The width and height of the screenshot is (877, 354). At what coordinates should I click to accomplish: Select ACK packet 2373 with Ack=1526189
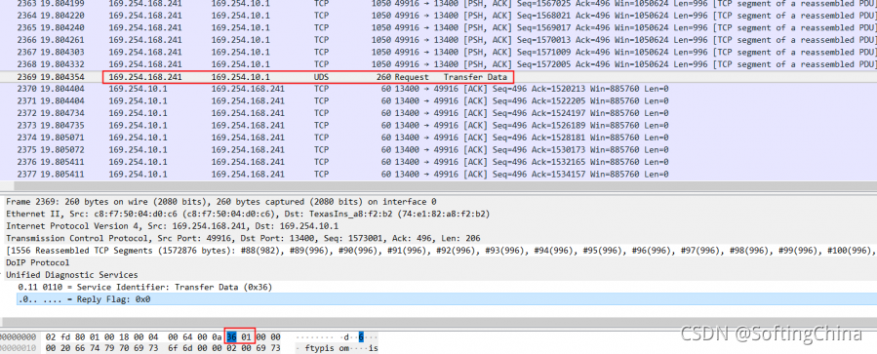(439, 126)
